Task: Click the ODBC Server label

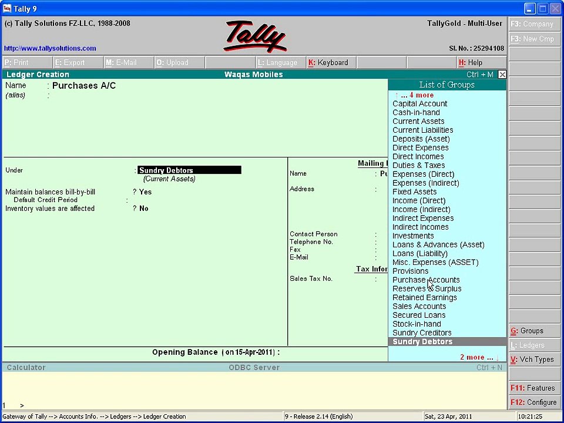Action: tap(254, 368)
